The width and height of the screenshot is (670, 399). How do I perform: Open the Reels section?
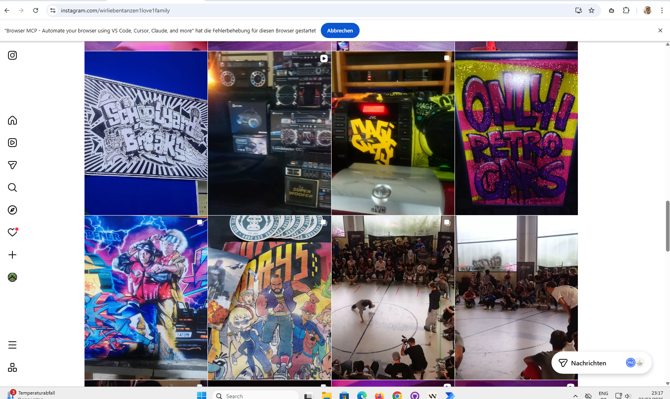pos(12,143)
